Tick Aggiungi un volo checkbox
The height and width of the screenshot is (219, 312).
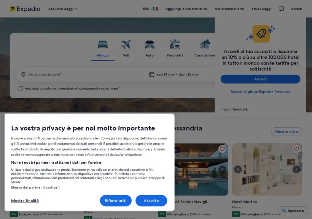[21, 88]
